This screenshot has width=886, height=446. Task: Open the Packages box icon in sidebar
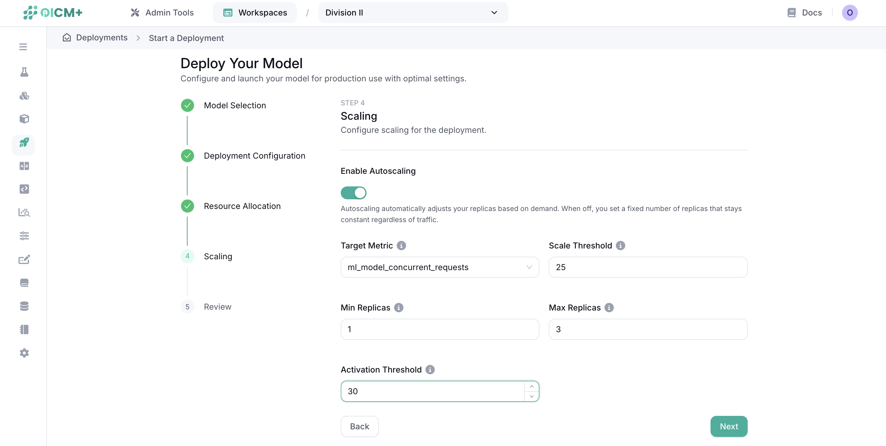click(24, 119)
